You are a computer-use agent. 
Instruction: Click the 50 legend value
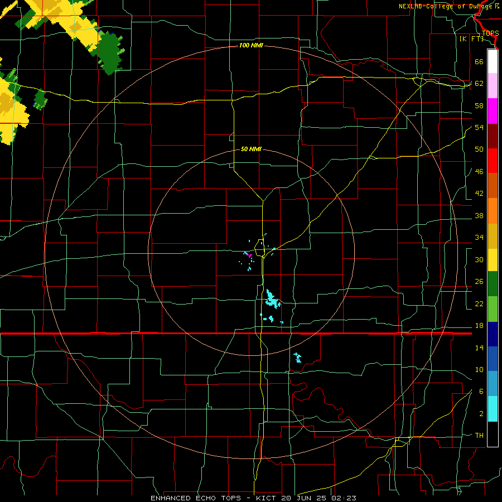(479, 149)
